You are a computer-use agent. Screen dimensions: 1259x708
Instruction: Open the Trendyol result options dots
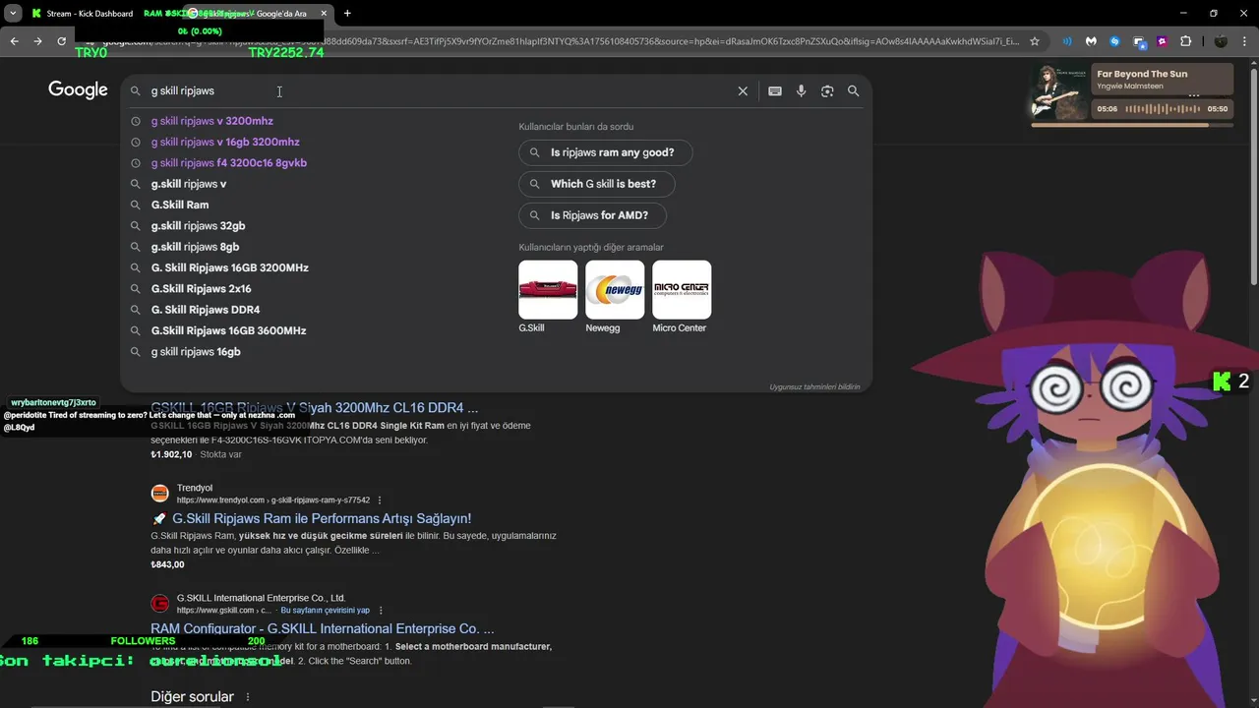tap(380, 501)
